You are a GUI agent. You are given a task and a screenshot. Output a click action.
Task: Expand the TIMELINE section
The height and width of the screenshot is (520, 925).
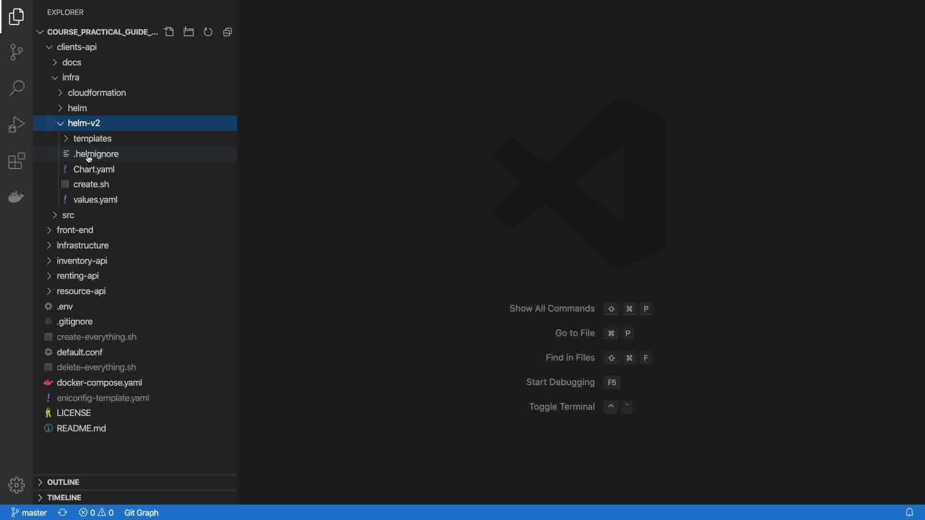point(64,497)
